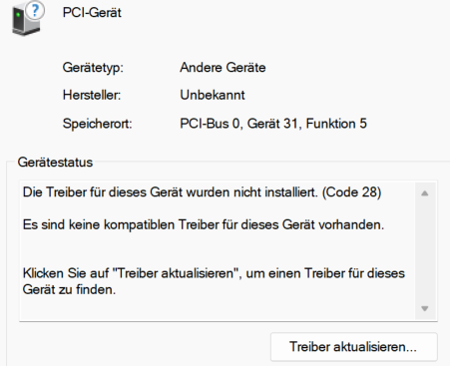Click the blue question mark badge

click(35, 10)
